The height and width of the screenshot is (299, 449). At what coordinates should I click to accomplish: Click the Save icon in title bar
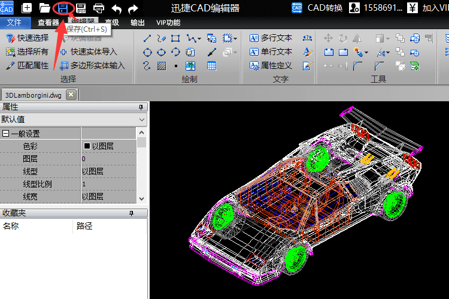click(x=63, y=8)
